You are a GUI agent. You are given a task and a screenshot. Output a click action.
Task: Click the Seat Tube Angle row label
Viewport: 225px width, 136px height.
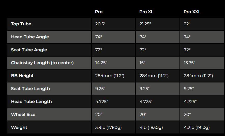click(29, 50)
